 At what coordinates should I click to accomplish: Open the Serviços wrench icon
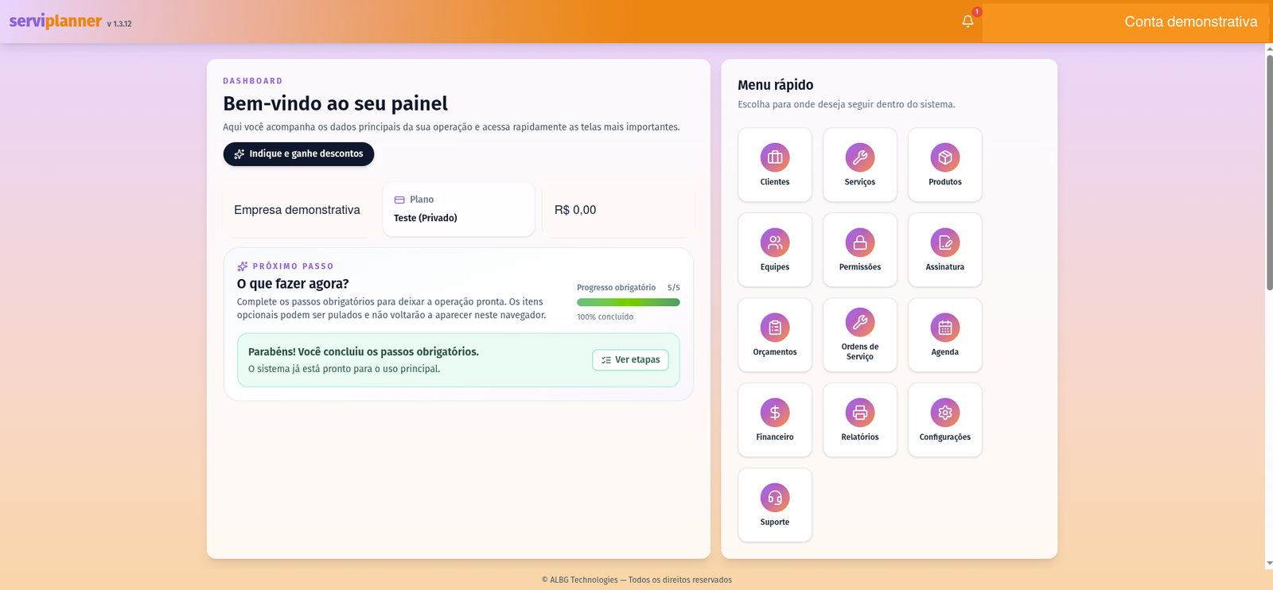click(x=860, y=157)
